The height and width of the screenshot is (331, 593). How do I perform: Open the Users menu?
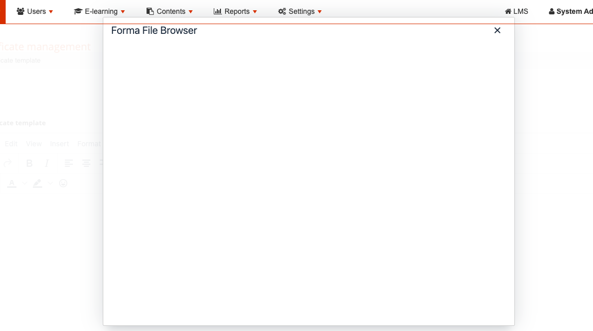35,11
